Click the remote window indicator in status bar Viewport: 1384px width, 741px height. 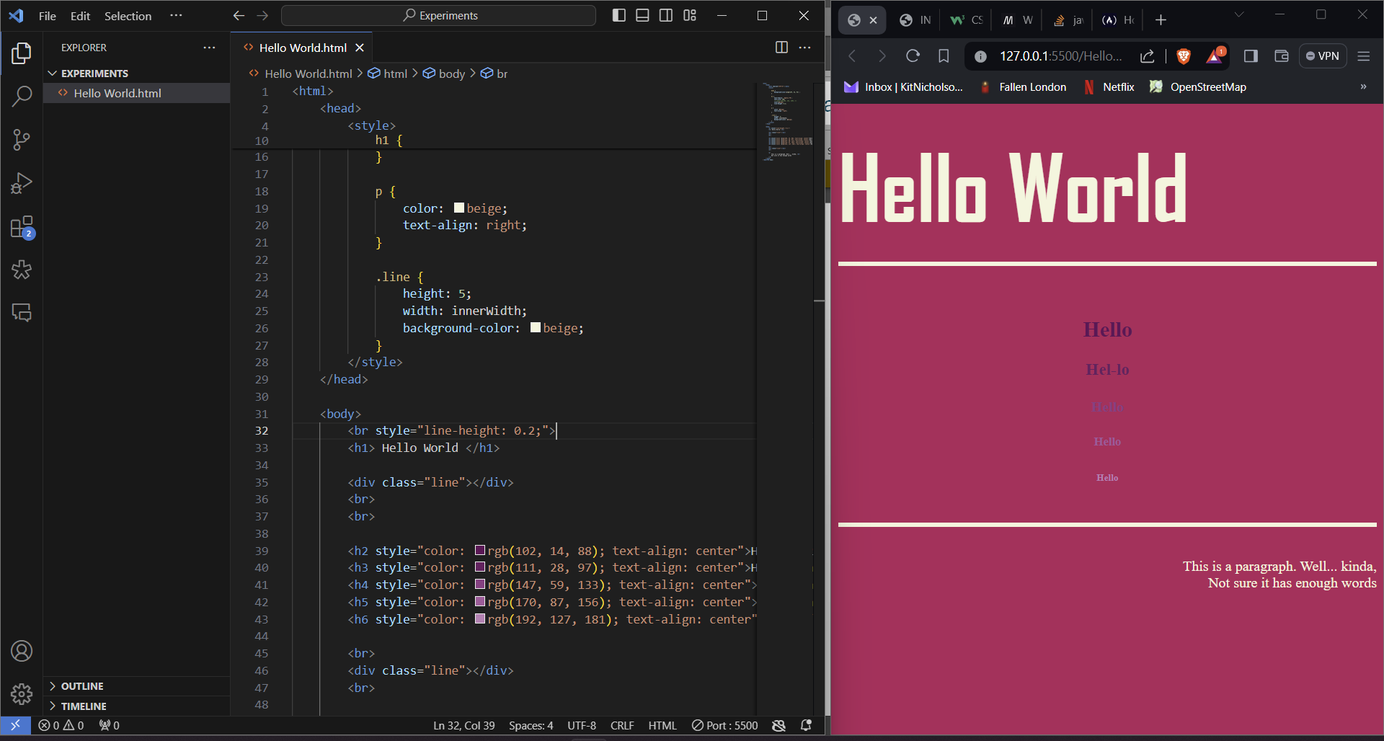[15, 725]
